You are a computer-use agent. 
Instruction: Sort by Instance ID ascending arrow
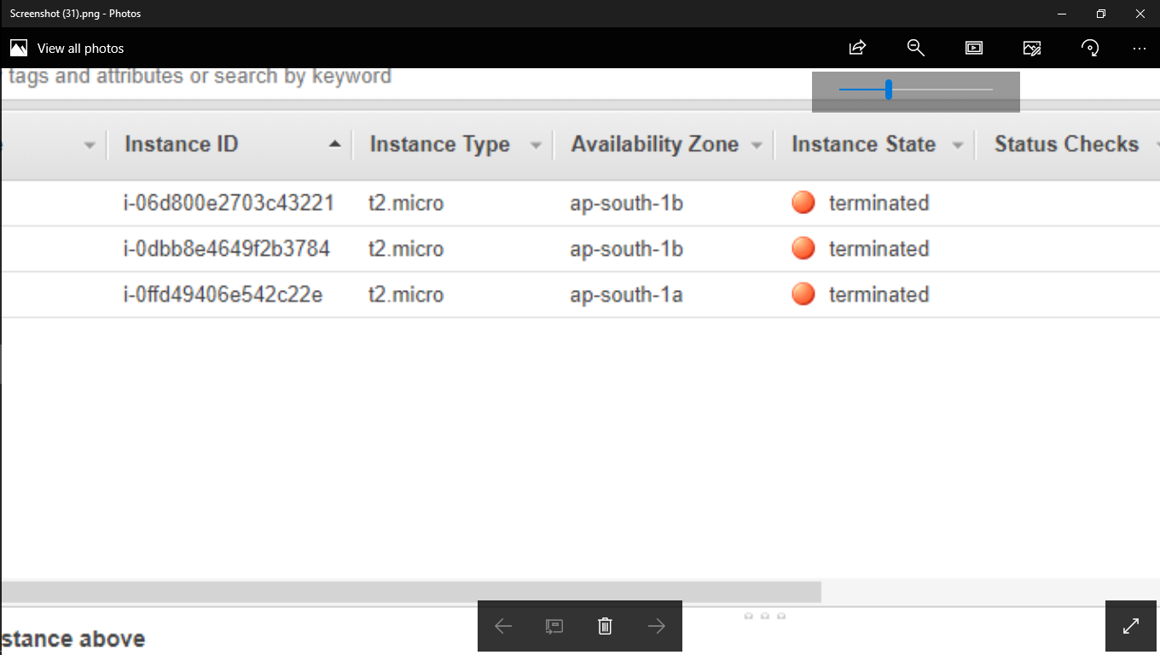point(335,144)
